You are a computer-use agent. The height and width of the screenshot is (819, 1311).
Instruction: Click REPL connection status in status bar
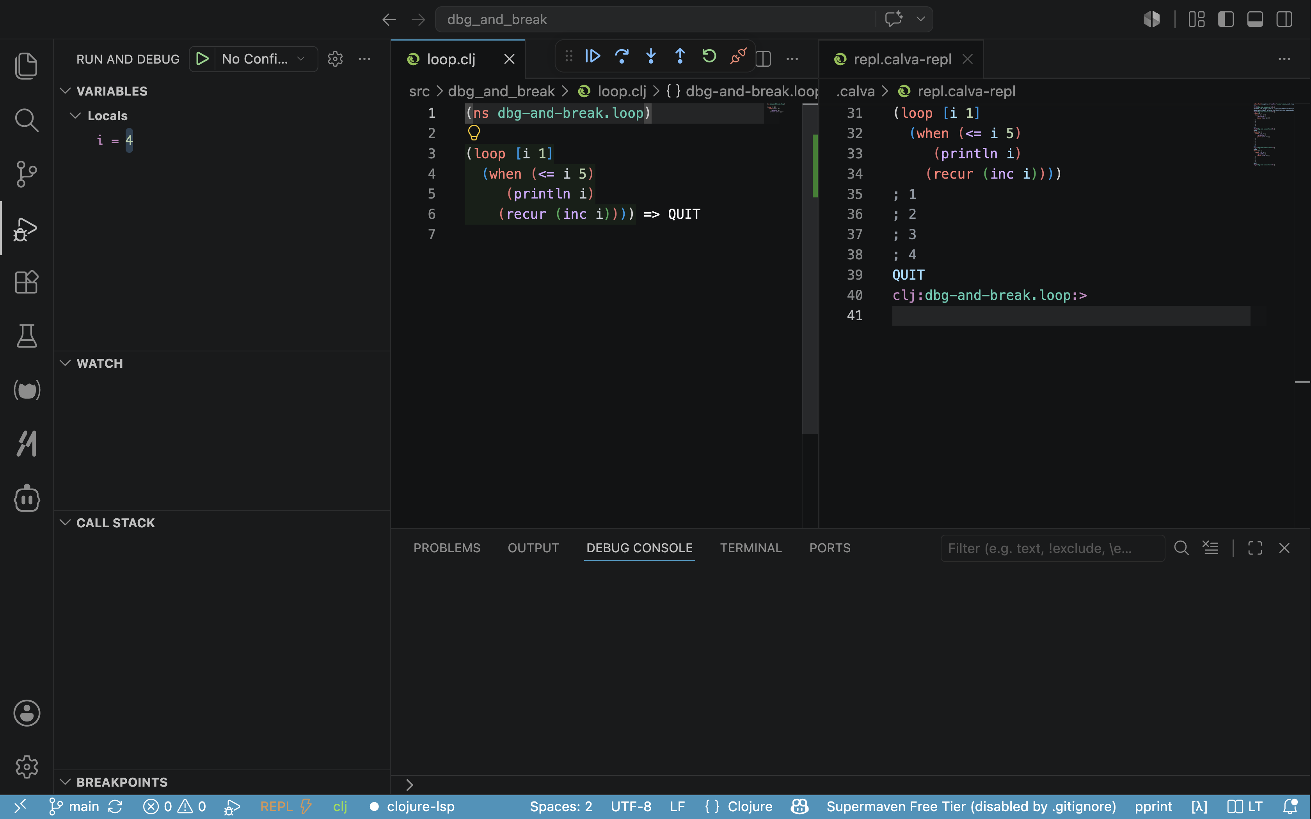click(x=286, y=807)
